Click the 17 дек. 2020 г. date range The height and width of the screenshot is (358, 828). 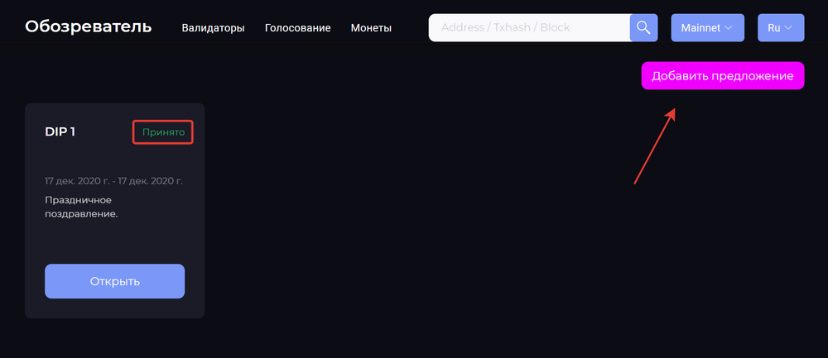[113, 181]
